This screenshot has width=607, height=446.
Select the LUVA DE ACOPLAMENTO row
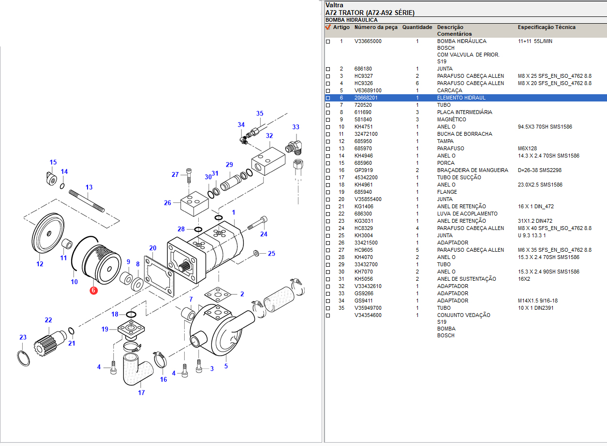[x=467, y=214]
